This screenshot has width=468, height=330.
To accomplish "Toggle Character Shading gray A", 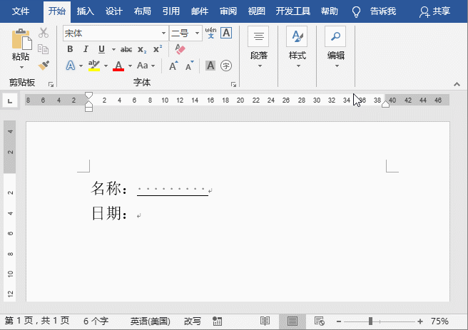I will coord(210,66).
